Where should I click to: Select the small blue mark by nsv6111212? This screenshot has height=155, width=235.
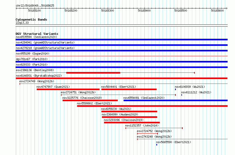tap(182, 95)
